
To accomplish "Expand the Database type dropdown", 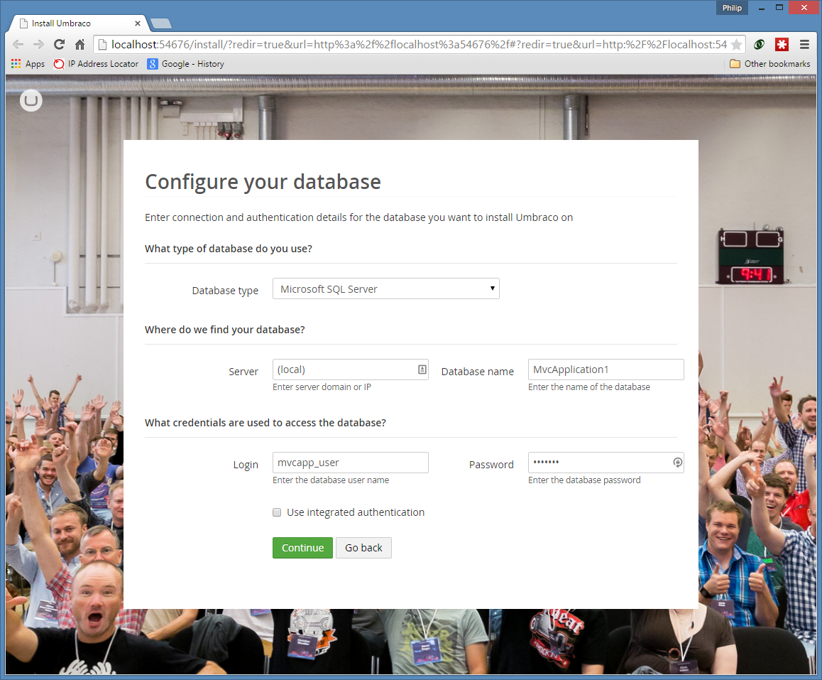I will coord(385,288).
